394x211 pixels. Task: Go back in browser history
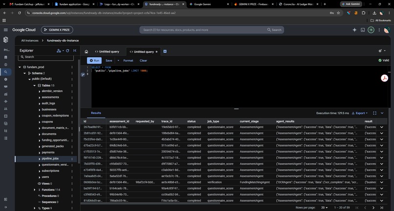coord(5,13)
